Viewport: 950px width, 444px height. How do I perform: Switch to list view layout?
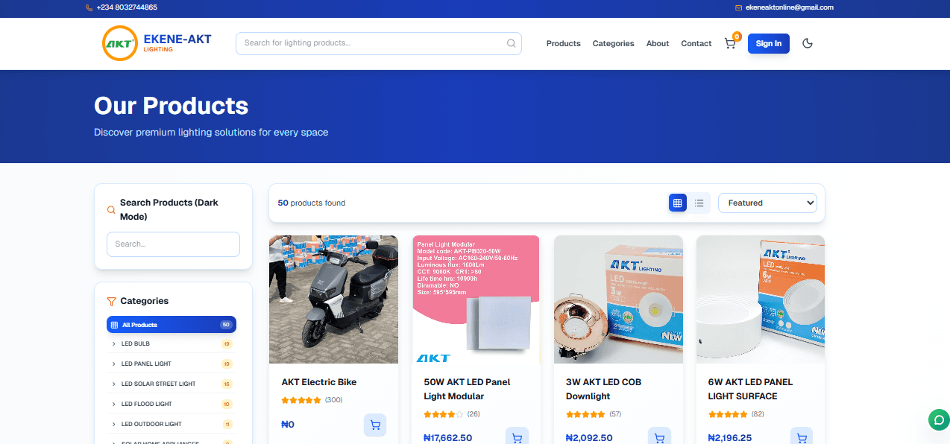click(699, 203)
